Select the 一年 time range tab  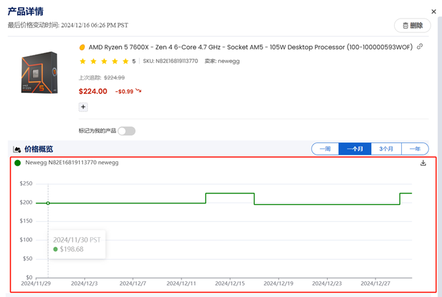point(415,148)
